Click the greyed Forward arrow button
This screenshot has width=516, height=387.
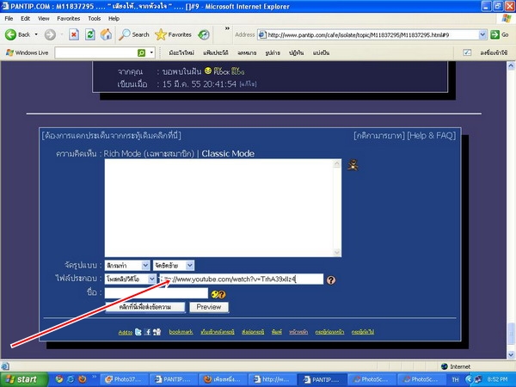[x=50, y=34]
